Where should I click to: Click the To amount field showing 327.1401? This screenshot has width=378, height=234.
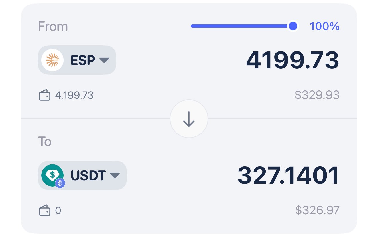click(x=288, y=175)
